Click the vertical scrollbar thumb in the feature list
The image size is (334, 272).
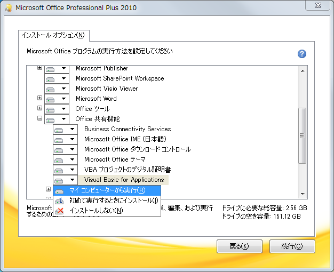pyautogui.click(x=303, y=135)
